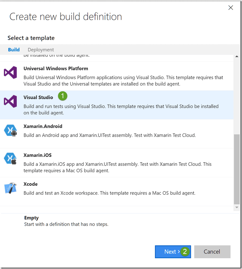
Task: Cancel the build definition dialog
Action: (x=212, y=252)
